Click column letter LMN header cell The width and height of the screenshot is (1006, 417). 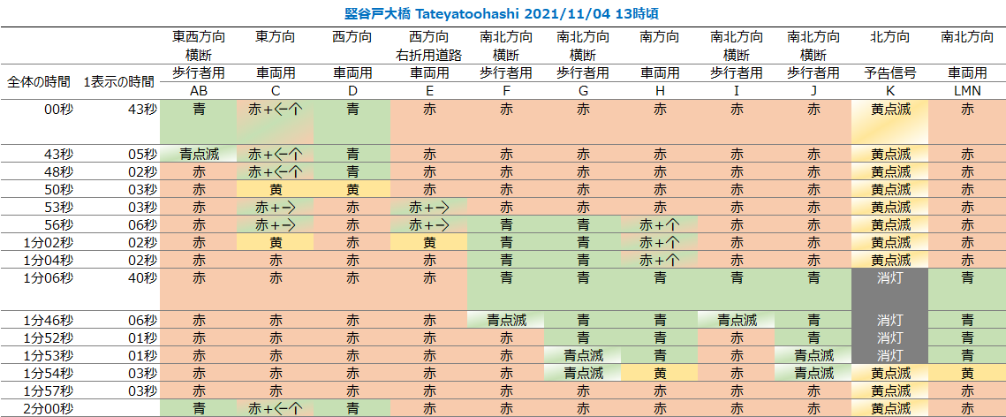(967, 91)
